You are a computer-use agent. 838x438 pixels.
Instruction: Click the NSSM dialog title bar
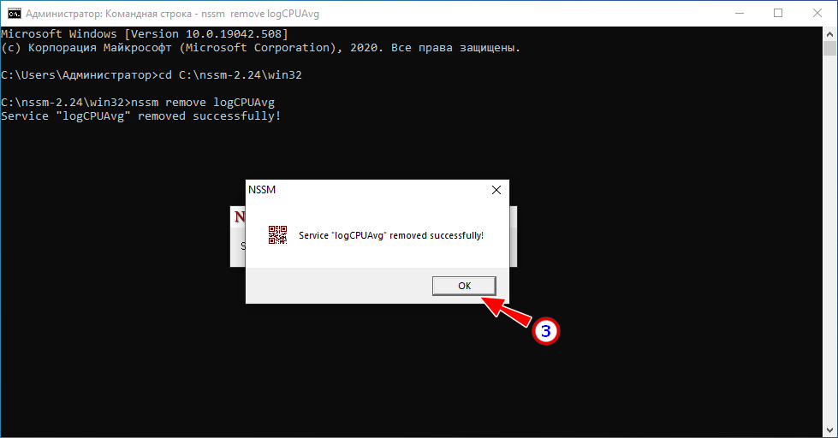tap(366, 190)
